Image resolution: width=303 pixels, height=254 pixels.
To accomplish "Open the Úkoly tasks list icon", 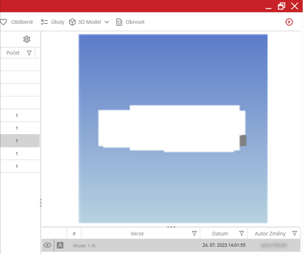I will tap(44, 22).
